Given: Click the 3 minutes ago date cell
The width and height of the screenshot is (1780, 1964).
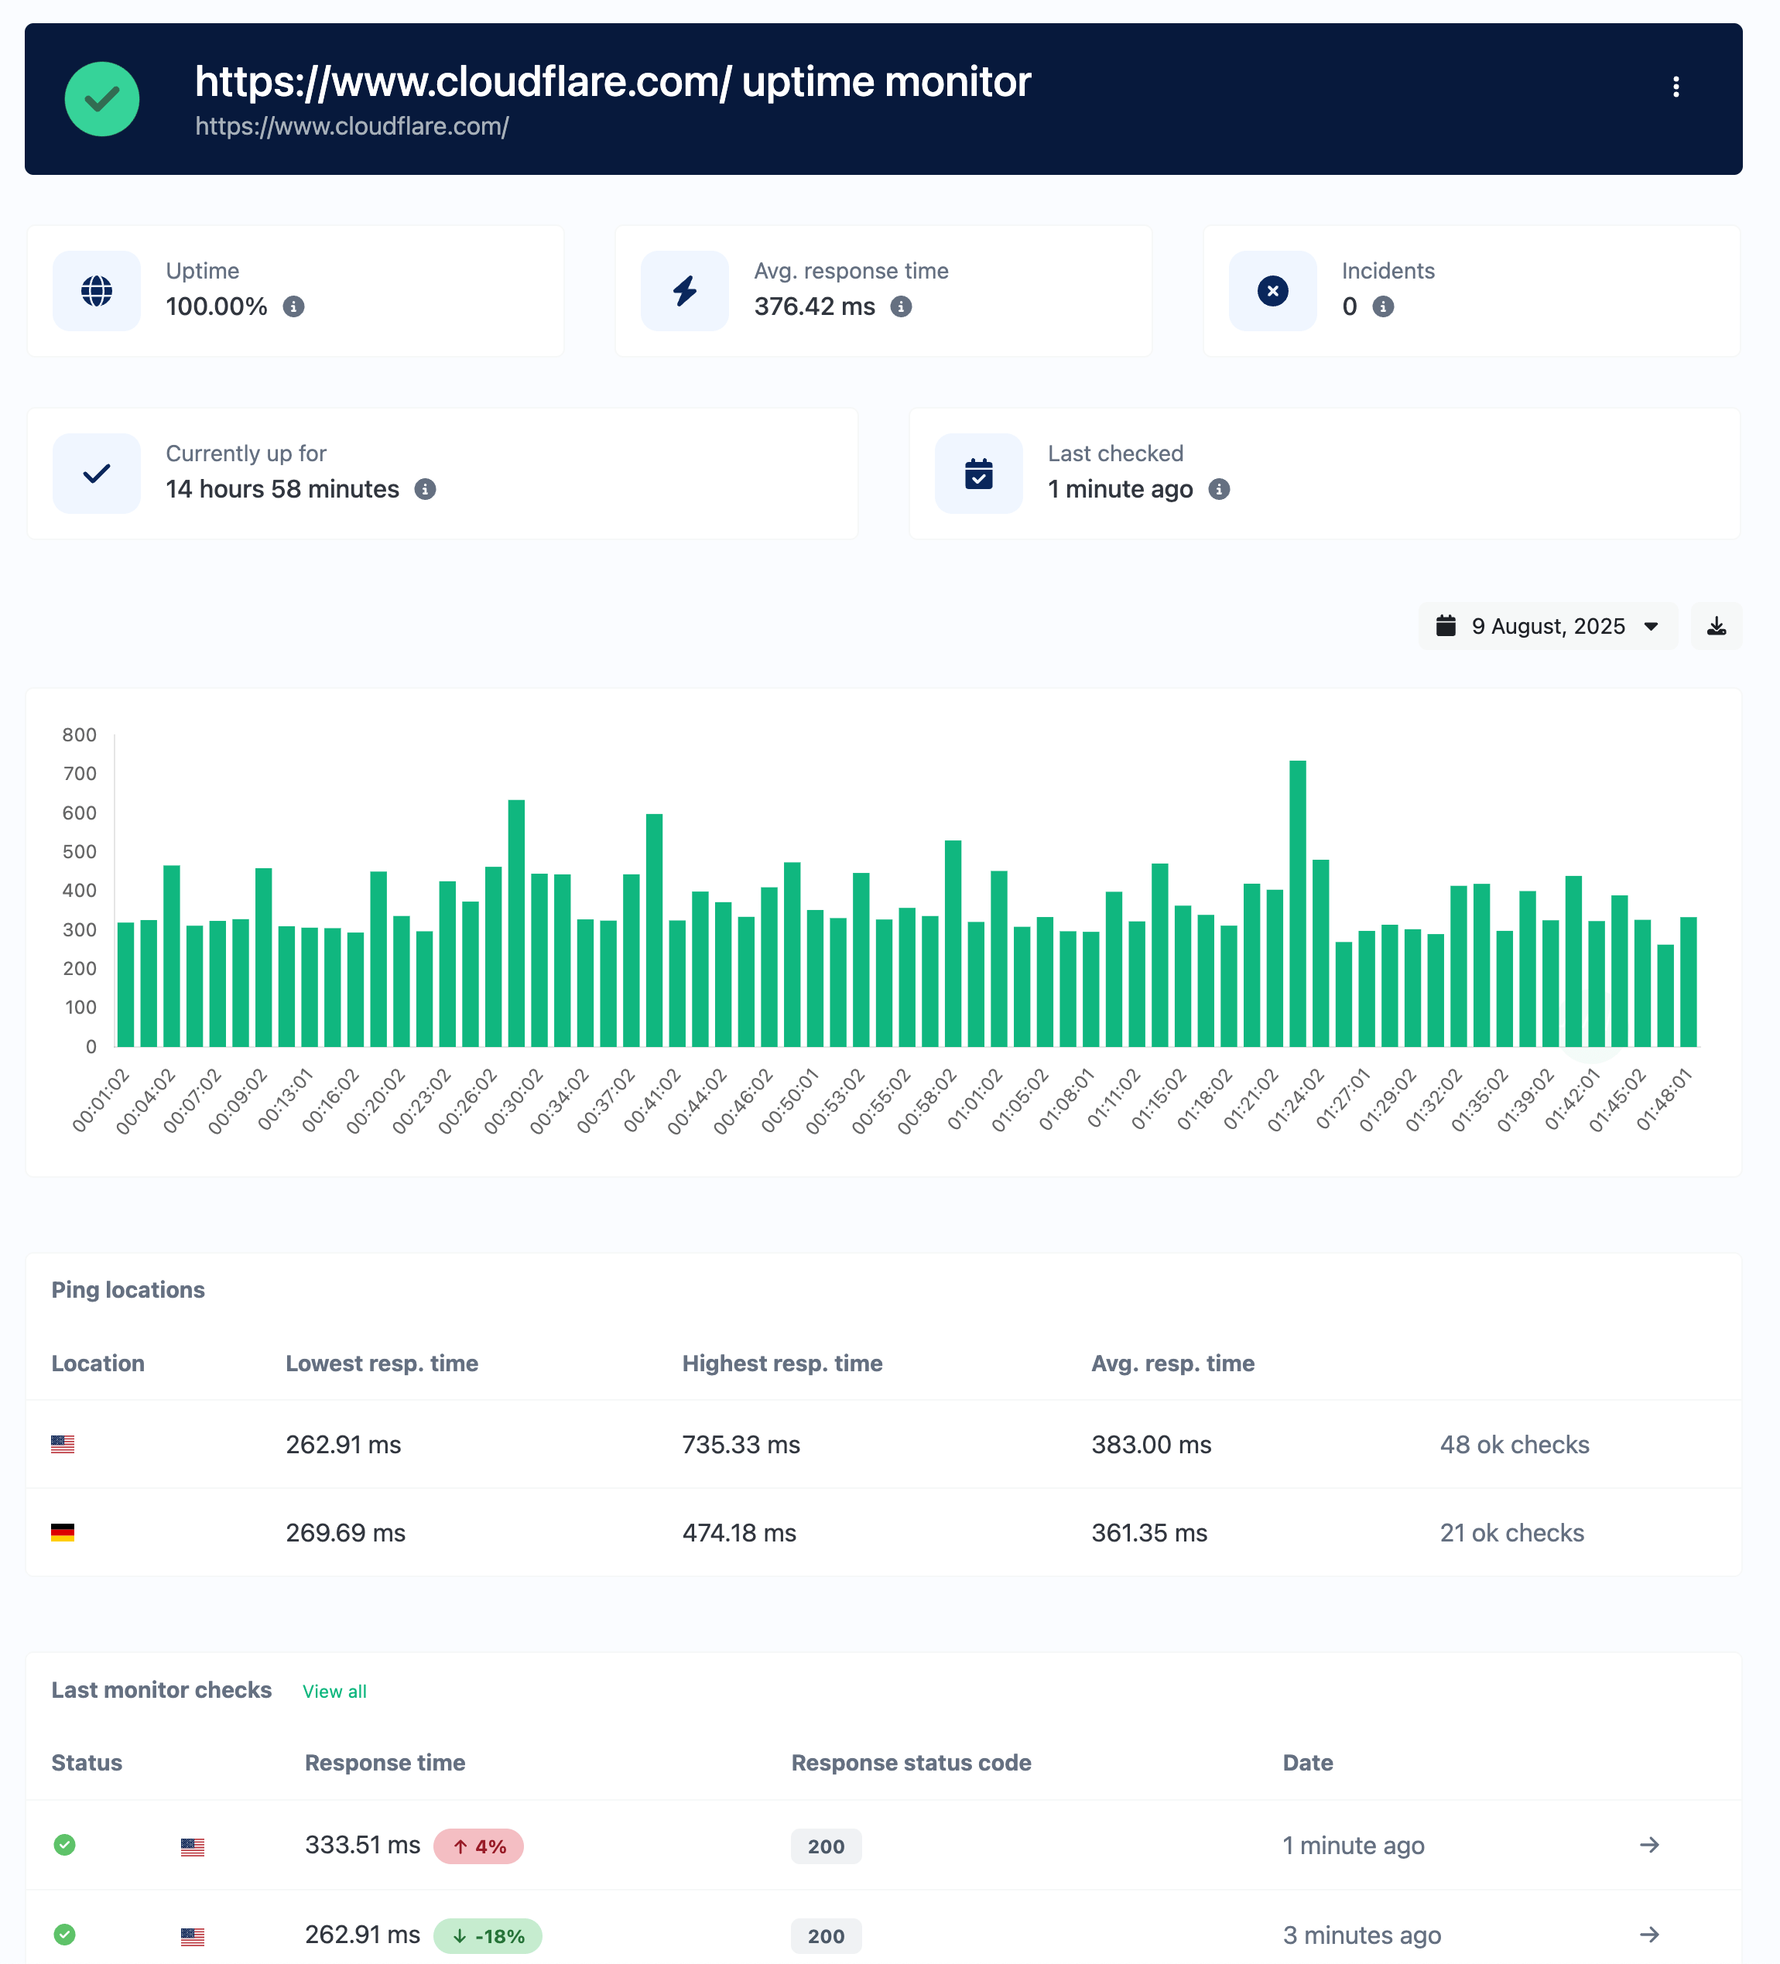Looking at the screenshot, I should pos(1362,1935).
